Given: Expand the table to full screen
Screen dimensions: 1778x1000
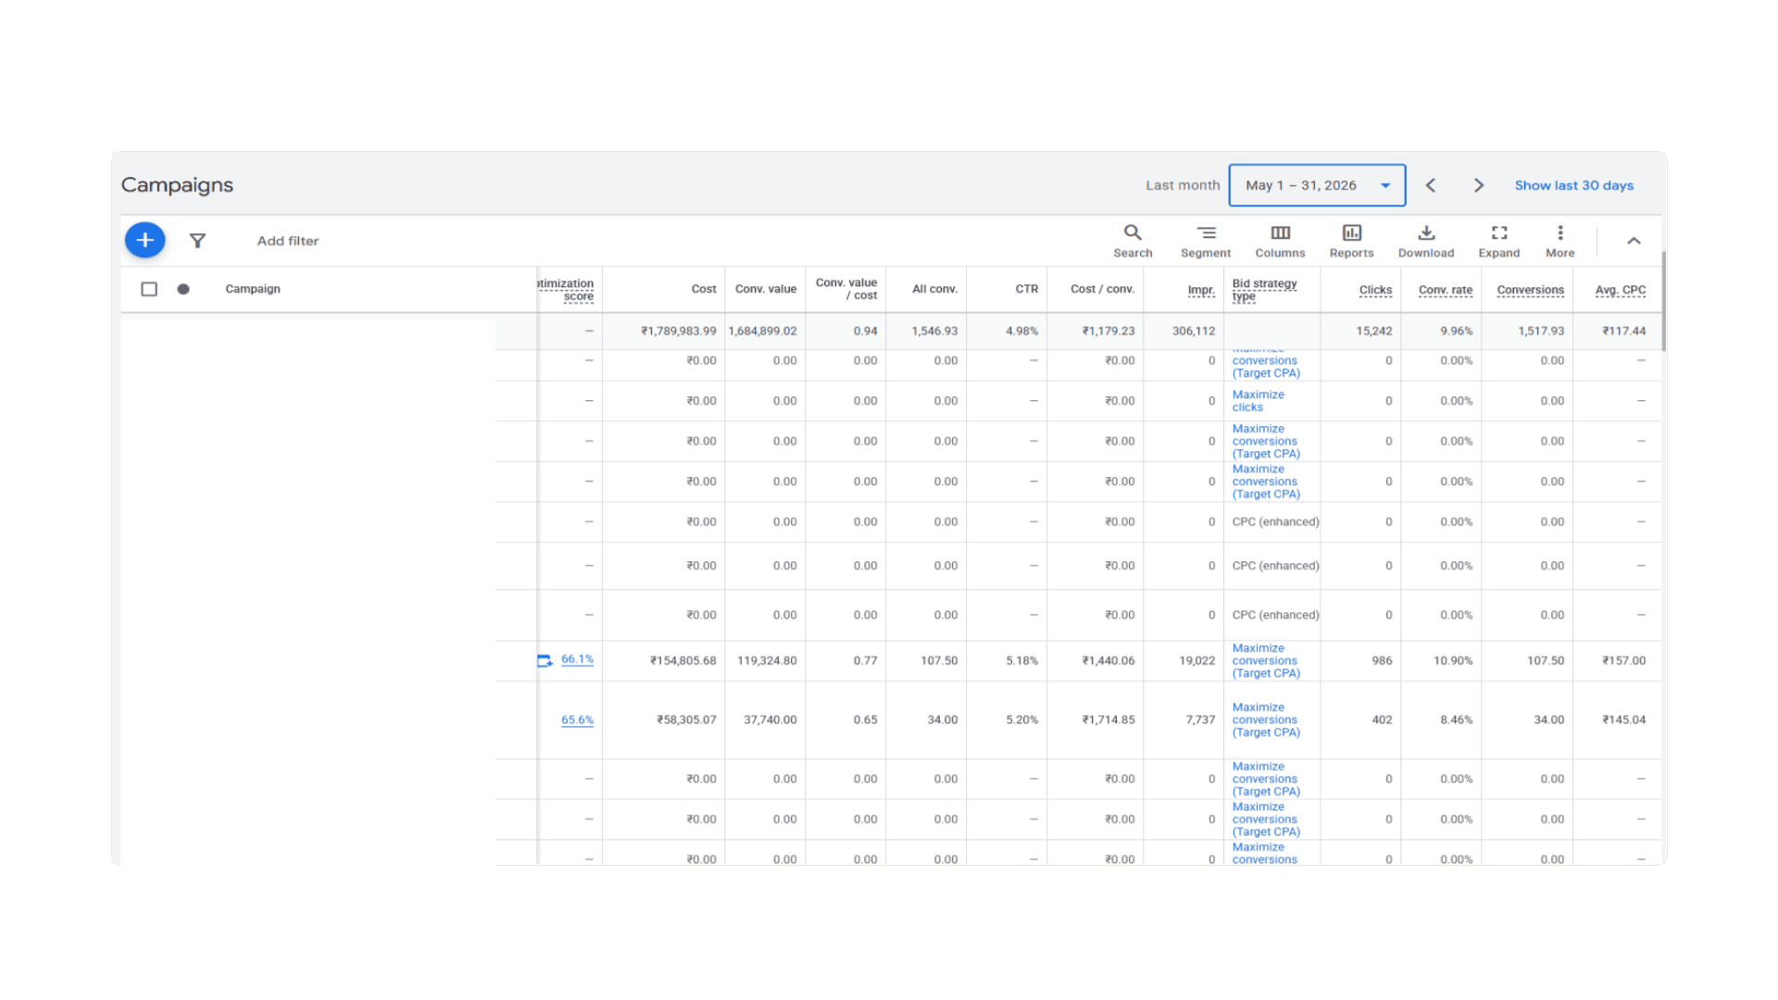Looking at the screenshot, I should pos(1499,241).
